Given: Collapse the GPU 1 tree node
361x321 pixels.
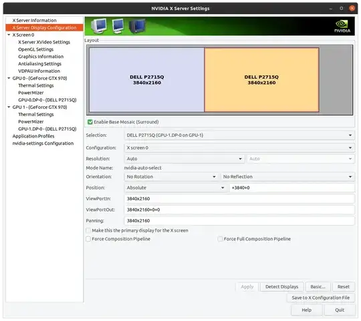Looking at the screenshot, I should click(x=9, y=107).
